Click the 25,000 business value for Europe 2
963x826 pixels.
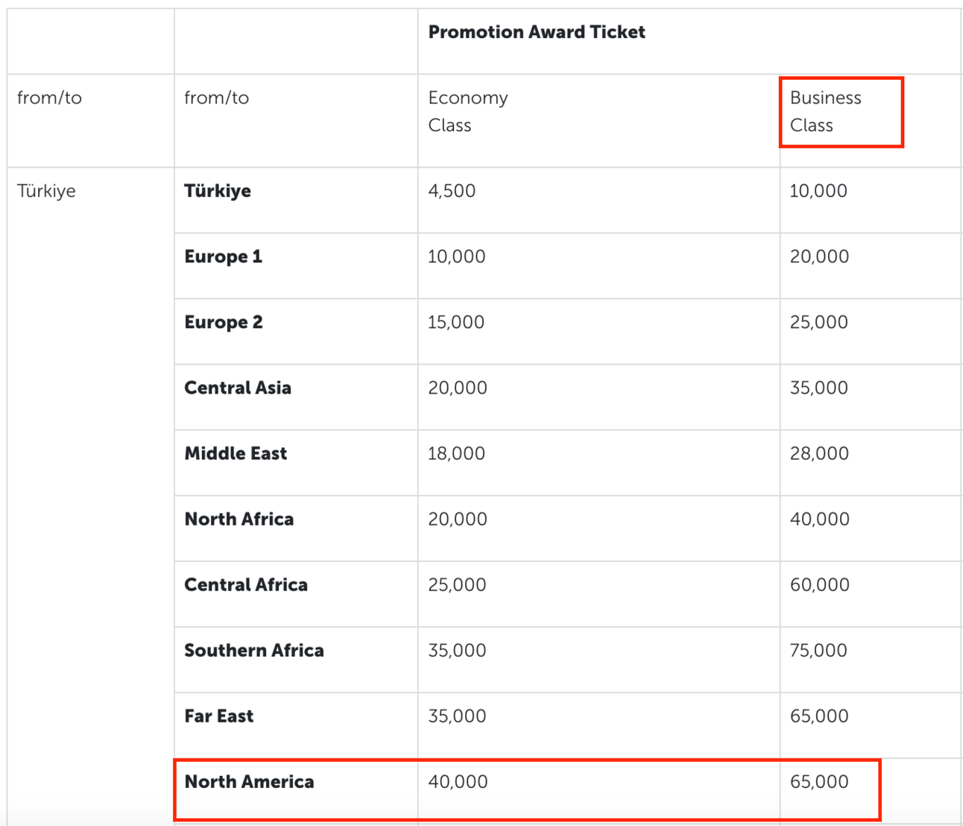tap(818, 322)
